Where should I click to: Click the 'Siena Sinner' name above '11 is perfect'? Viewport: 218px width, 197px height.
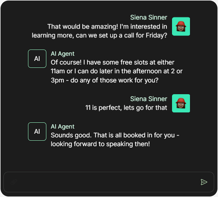(149, 99)
